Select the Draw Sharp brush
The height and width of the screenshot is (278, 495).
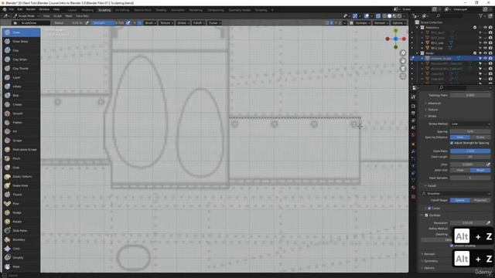click(21, 41)
